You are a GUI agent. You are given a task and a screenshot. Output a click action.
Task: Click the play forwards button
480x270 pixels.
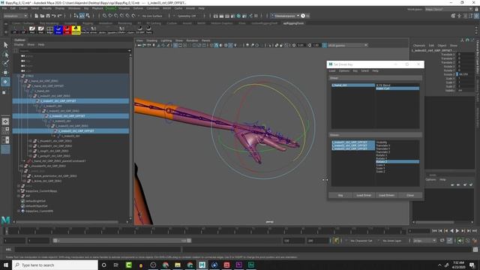coord(457,231)
